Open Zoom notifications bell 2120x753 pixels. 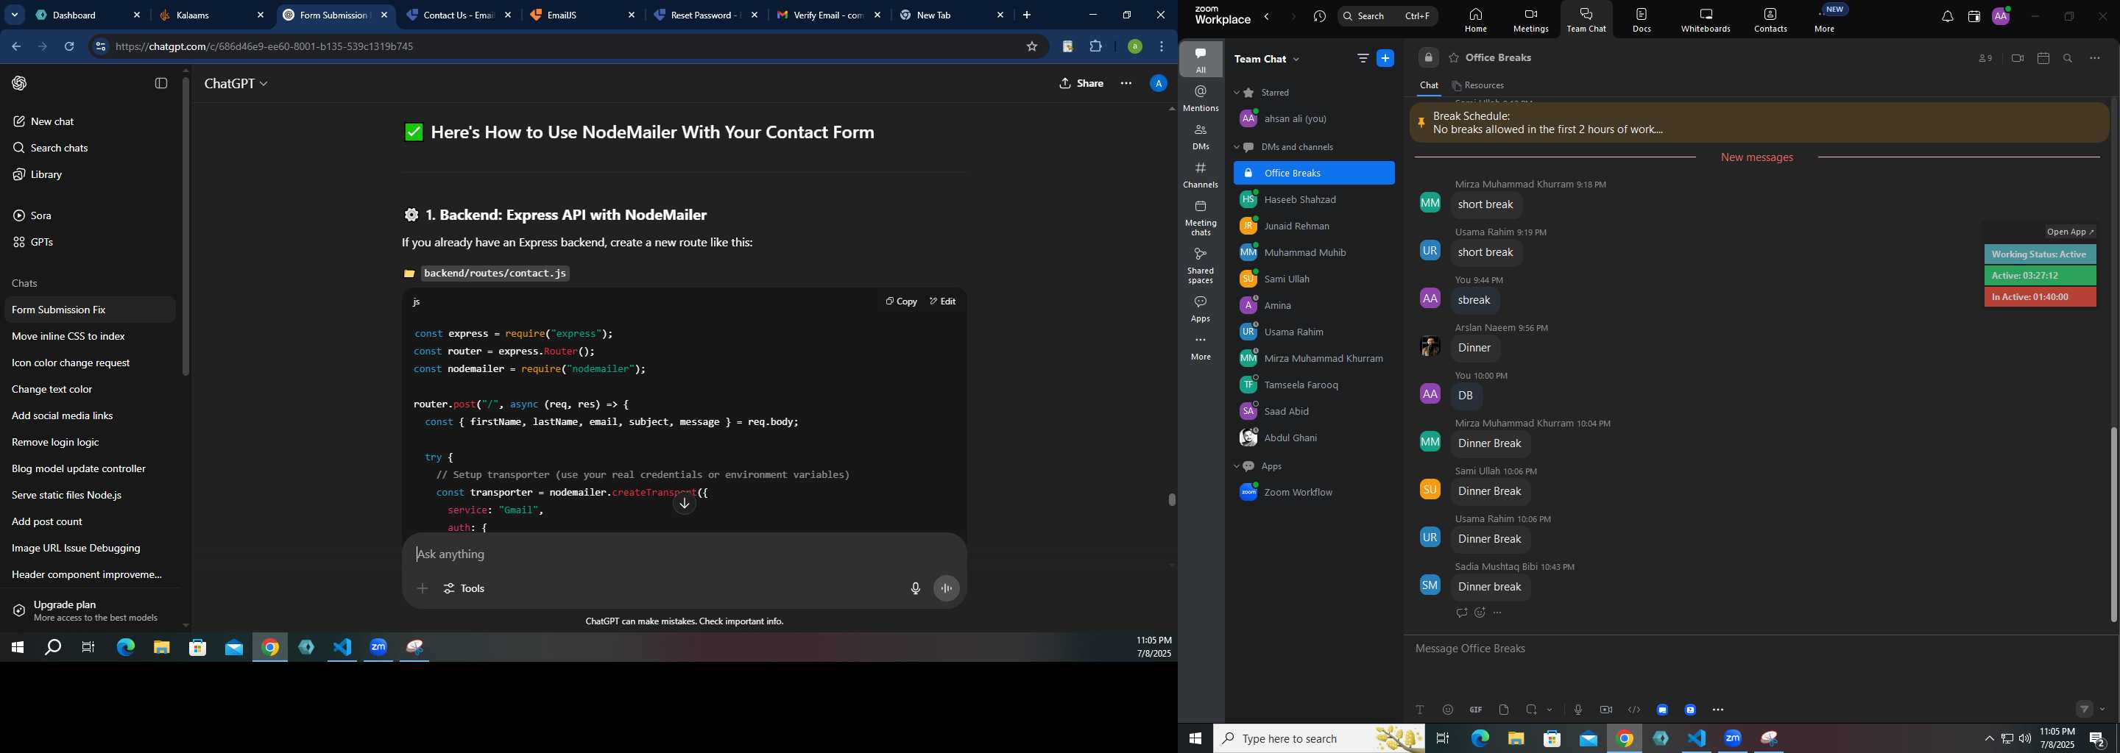click(1946, 16)
